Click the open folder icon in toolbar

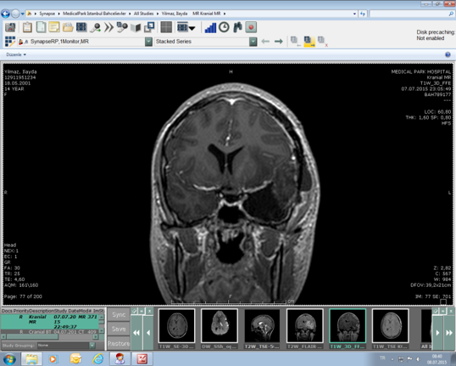68,28
